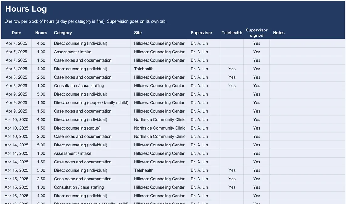This screenshot has height=204, width=346.
Task: Click Assessment / intake on Apr 14, 2025
Action: click(91, 153)
